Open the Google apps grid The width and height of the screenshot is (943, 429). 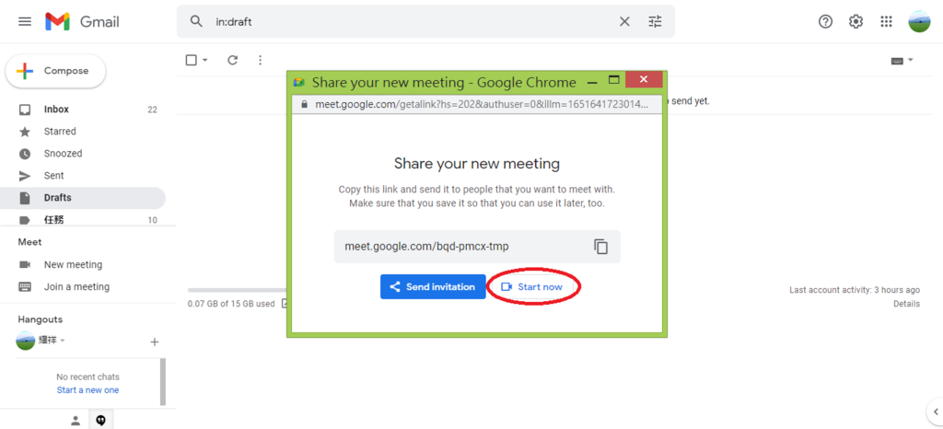point(886,21)
